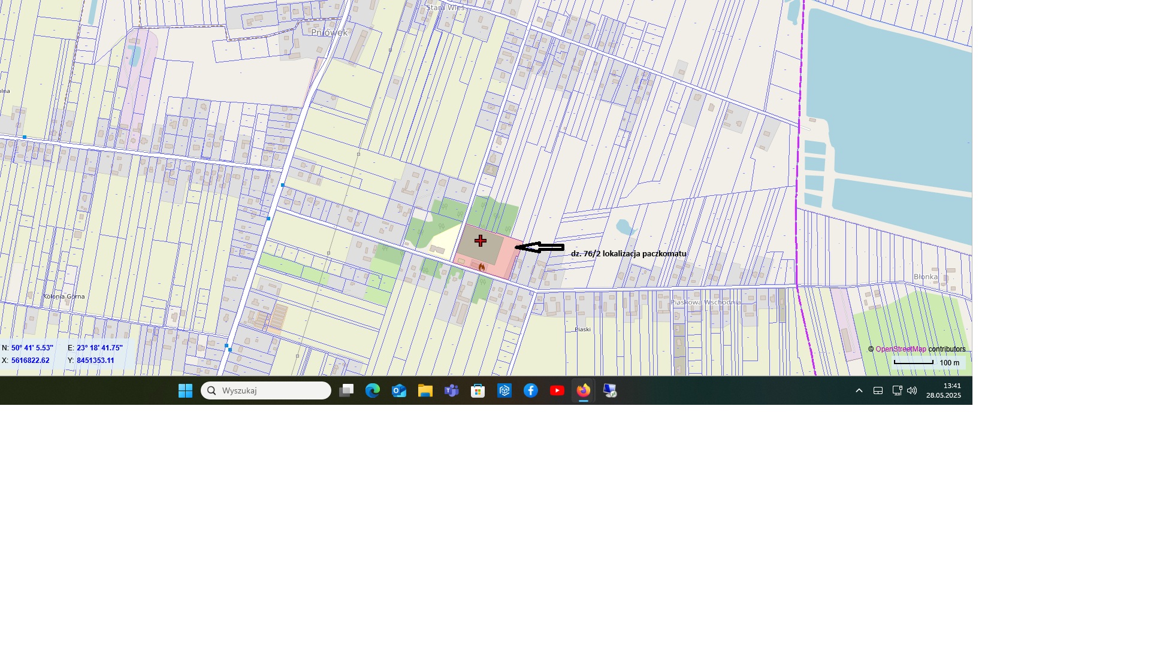
Task: Open the Facebook taskbar shortcut
Action: [531, 391]
